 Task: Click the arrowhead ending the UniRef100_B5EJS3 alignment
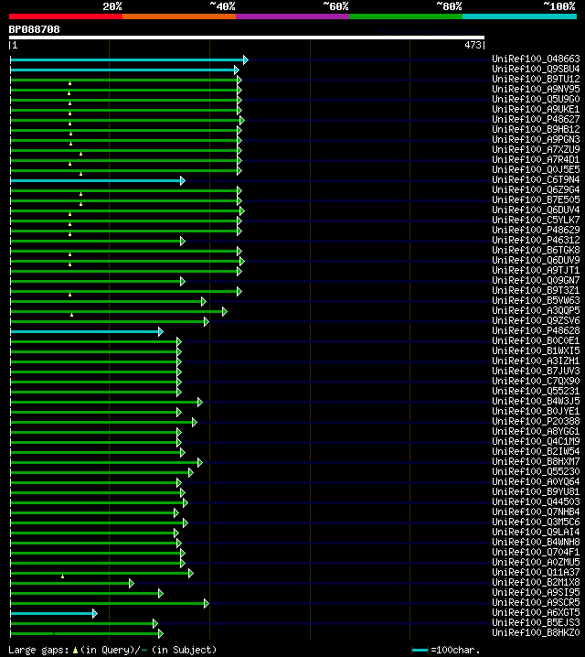tap(155, 623)
